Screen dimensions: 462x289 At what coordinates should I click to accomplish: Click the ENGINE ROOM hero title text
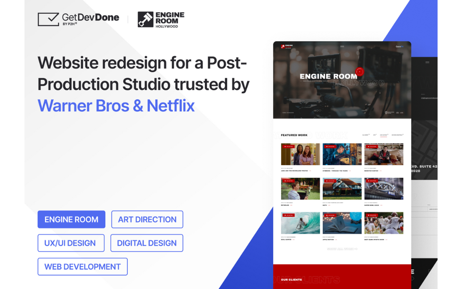[x=328, y=76]
